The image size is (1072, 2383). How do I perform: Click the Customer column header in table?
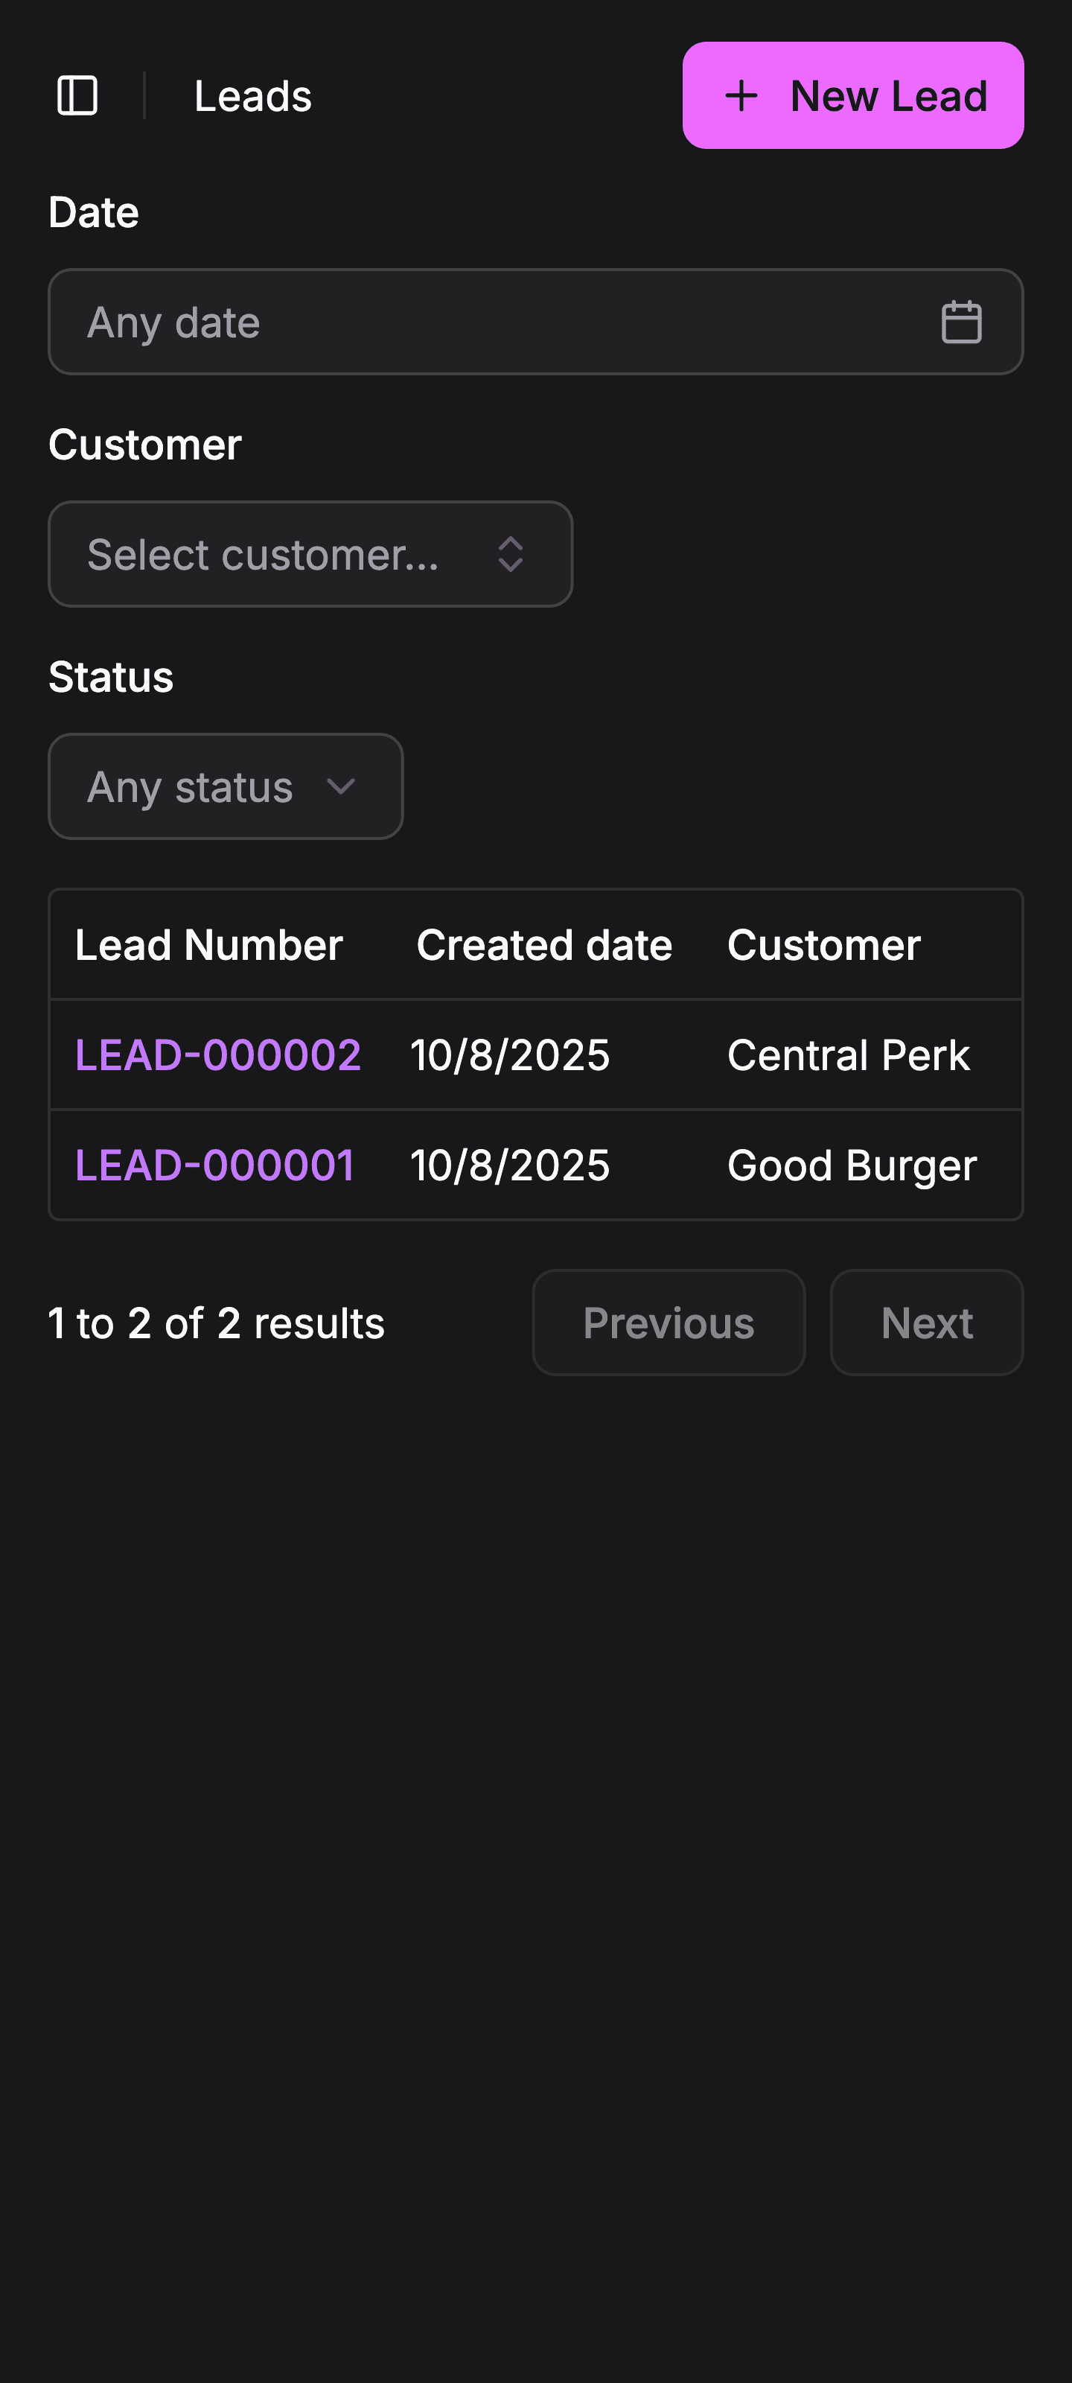click(823, 946)
